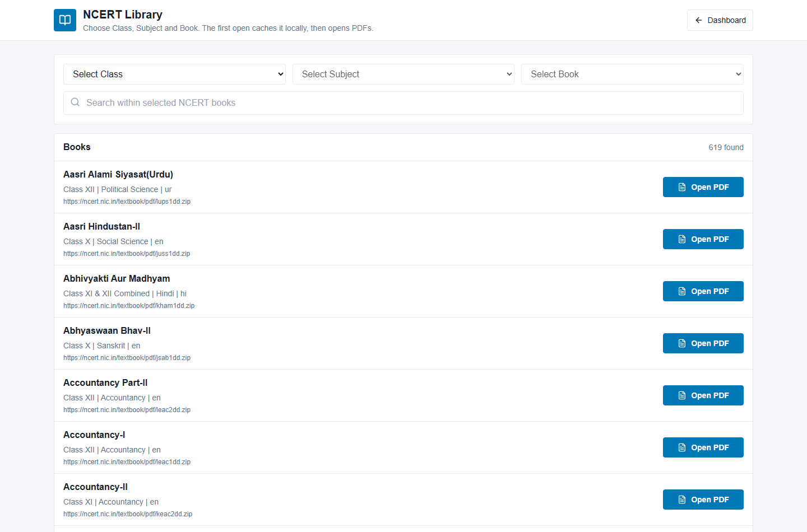Open the Select Class dropdown

pyautogui.click(x=174, y=74)
